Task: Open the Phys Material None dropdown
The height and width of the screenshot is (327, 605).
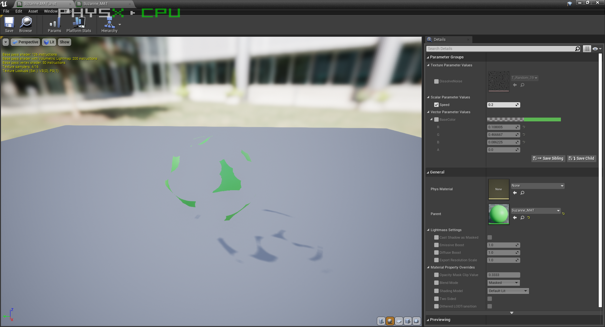Action: tap(538, 186)
